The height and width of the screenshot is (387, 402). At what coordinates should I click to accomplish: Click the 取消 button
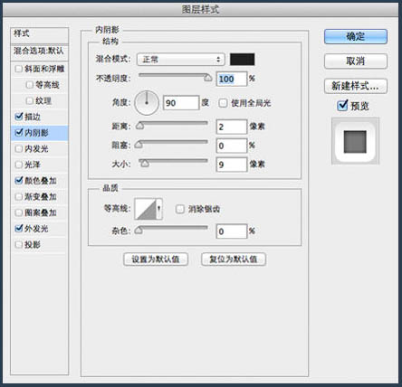356,61
